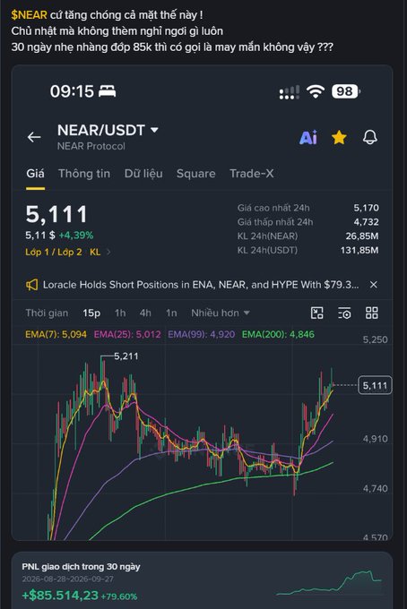
Task: Click the +4,39% change value
Action: 76,236
